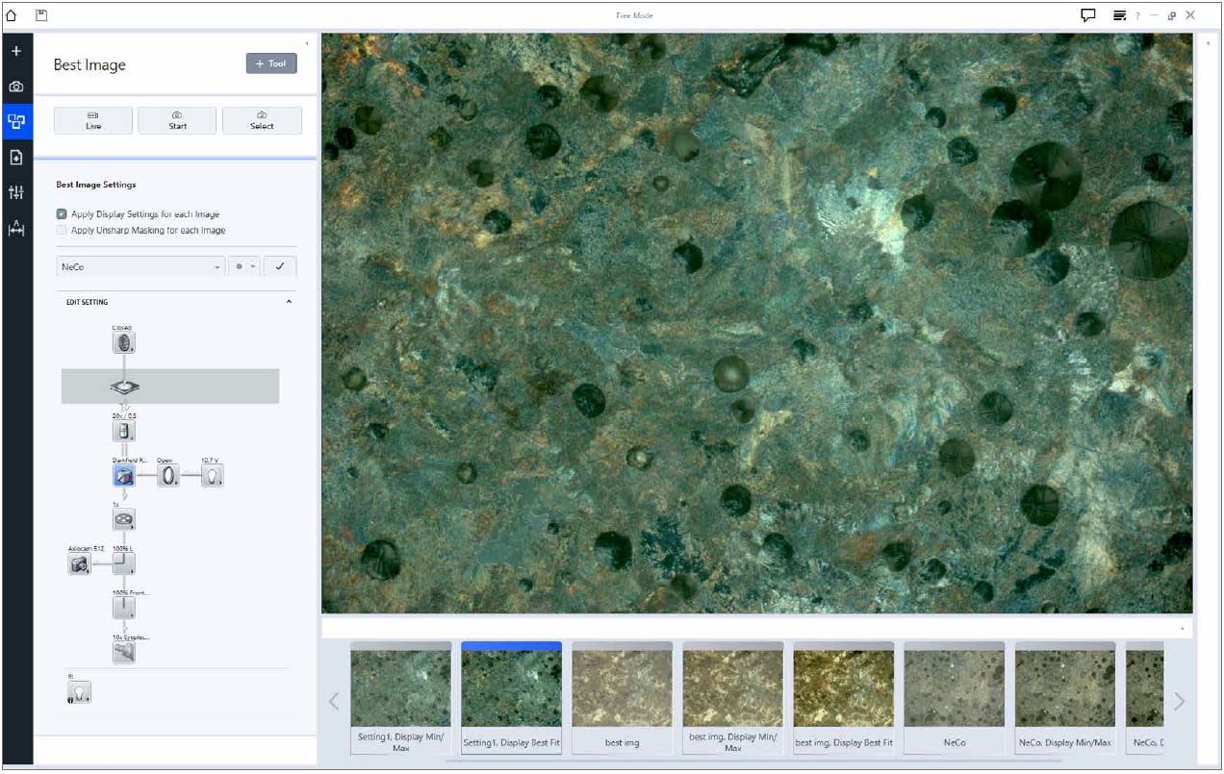Open the NeCo settings dropdown
1224x774 pixels.
click(140, 267)
